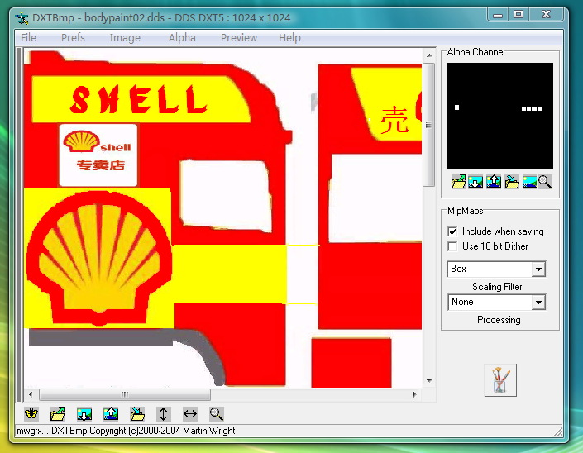Viewport: 583px width, 453px height.
Task: Open the Box scaling filter dropdown
Action: [x=538, y=269]
